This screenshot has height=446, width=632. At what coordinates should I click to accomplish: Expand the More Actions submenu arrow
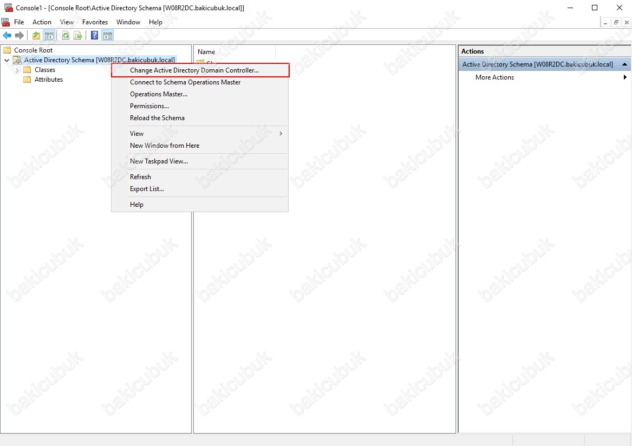625,77
